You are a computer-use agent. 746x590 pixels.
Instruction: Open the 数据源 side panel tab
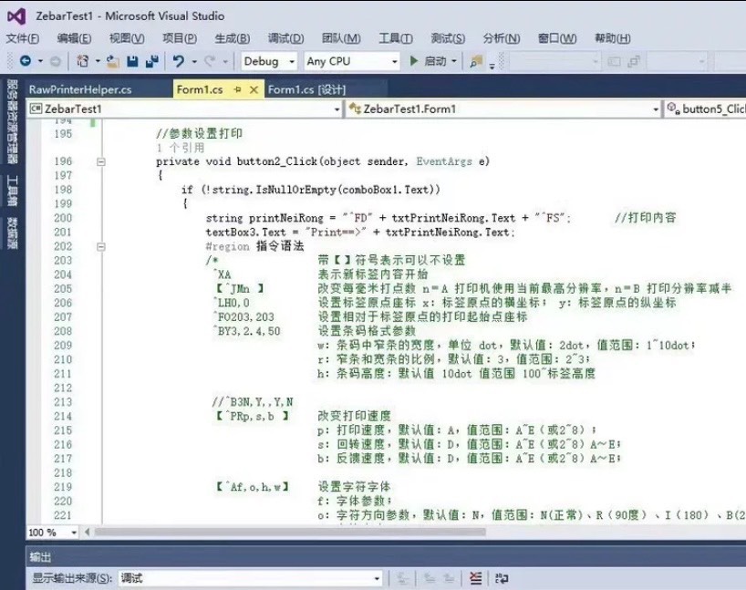tap(12, 233)
